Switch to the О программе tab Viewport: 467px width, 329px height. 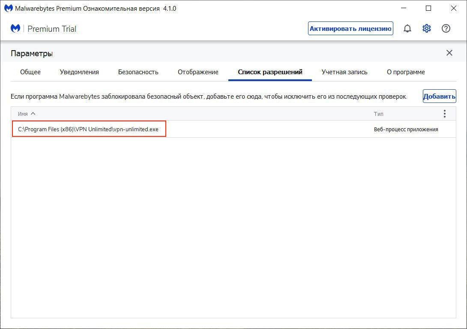coord(406,72)
